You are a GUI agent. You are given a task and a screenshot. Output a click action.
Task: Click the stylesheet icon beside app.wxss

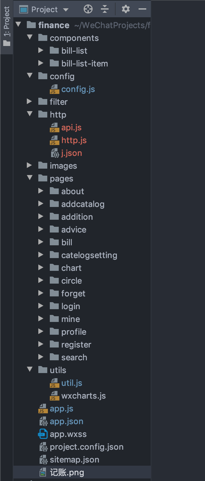pyautogui.click(x=43, y=434)
